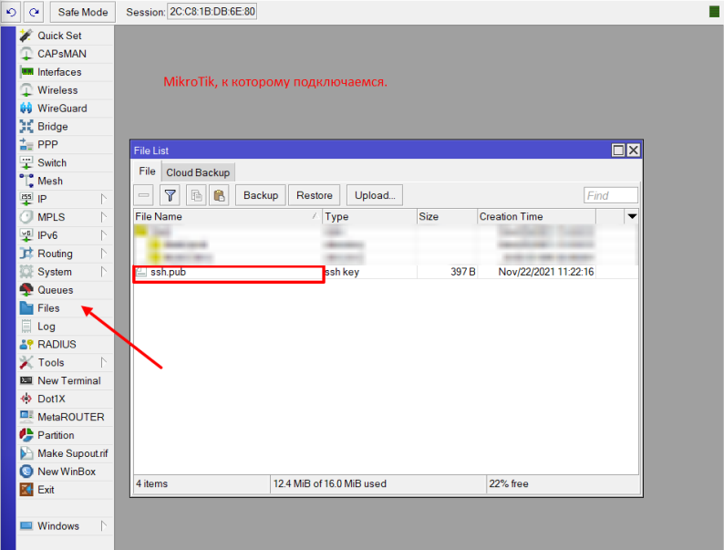Click the Redo arrow icon
Image resolution: width=724 pixels, height=550 pixels.
[x=34, y=12]
